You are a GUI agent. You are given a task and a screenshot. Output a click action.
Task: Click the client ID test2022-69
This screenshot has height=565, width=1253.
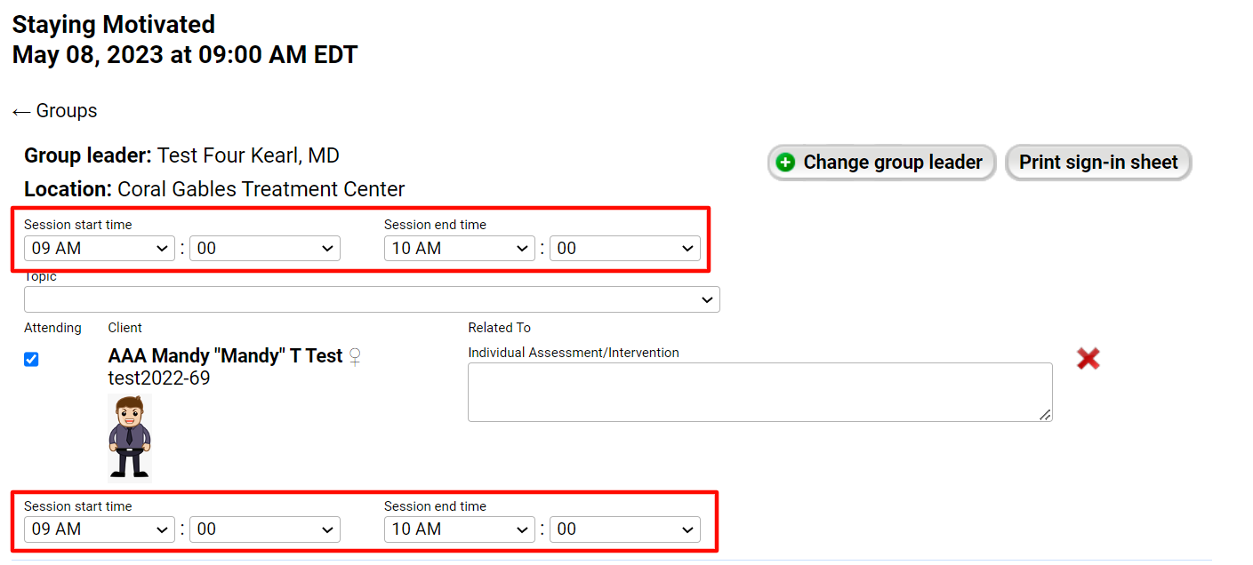pyautogui.click(x=159, y=378)
